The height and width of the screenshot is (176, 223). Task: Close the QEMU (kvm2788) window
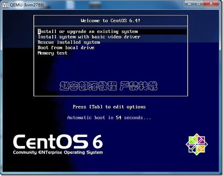(211, 4)
